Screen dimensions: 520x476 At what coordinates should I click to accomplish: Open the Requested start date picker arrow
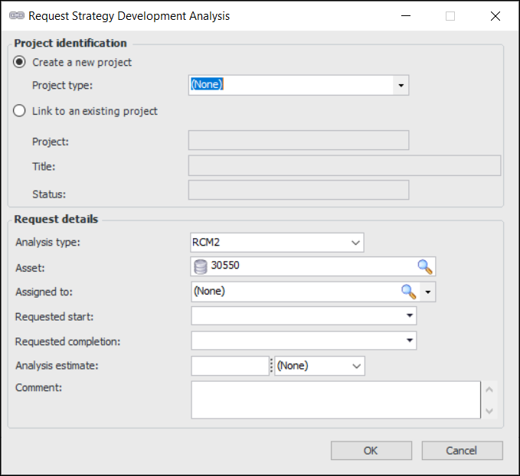410,315
